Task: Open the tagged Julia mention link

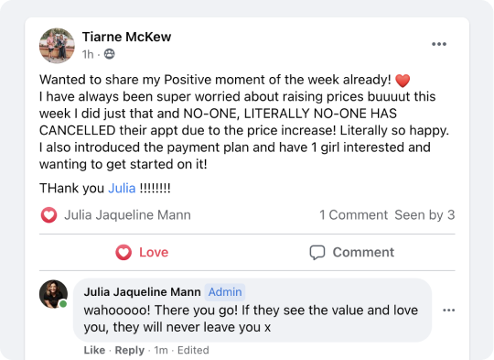Action: tap(122, 189)
